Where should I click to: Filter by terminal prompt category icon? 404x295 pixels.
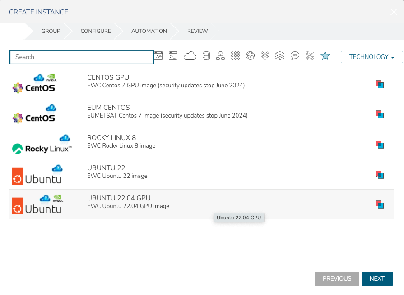click(x=173, y=55)
